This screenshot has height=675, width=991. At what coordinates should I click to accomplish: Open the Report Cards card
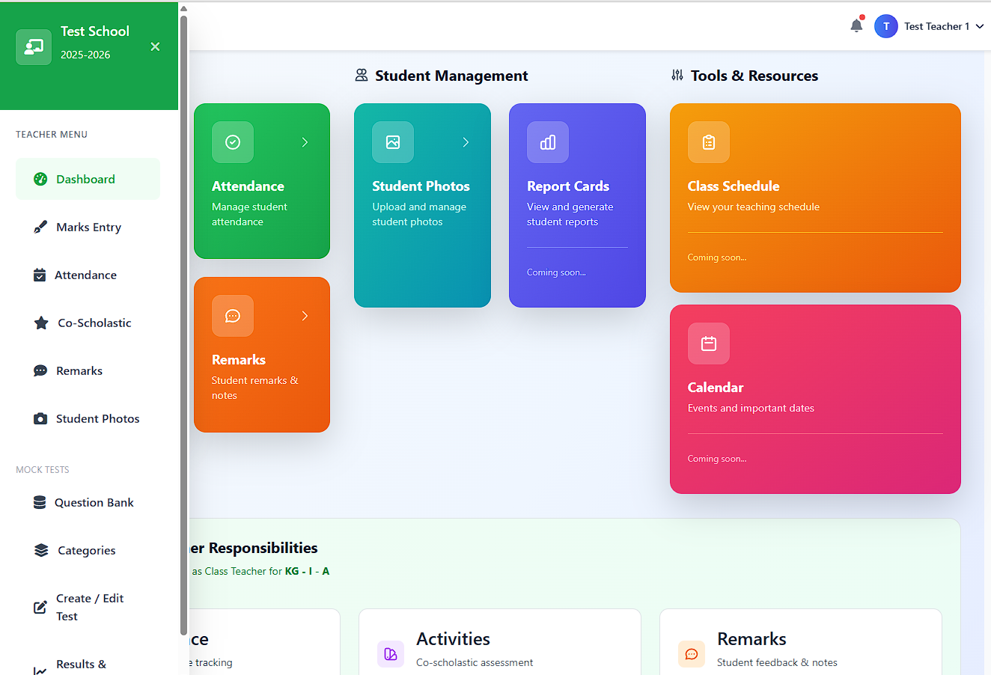tap(576, 205)
